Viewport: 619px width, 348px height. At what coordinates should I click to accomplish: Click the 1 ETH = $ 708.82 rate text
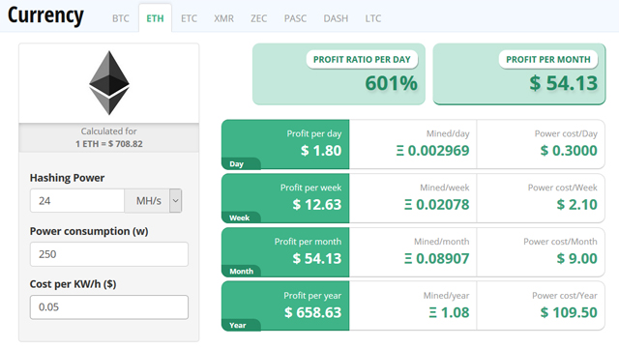[109, 144]
